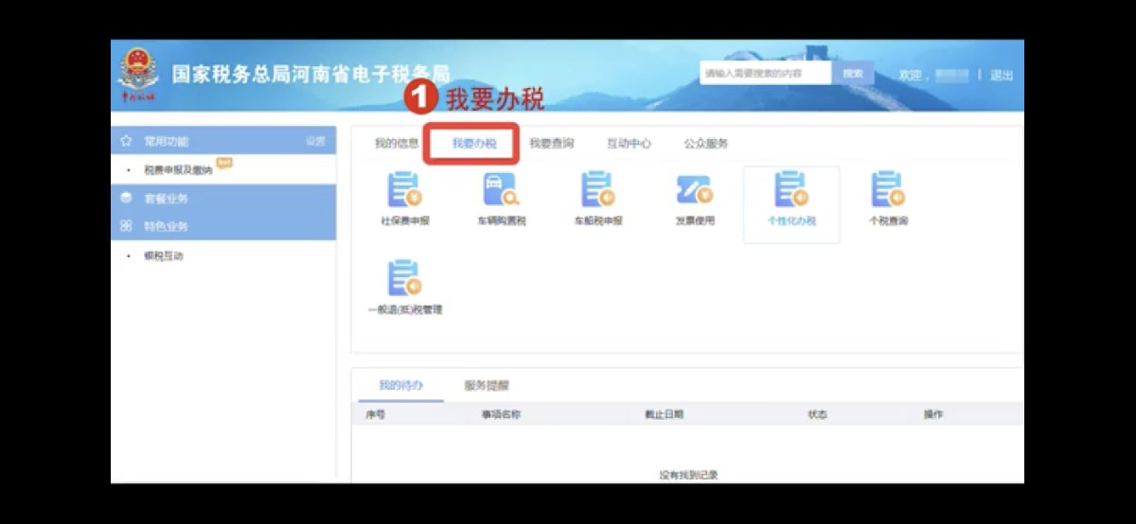Open the 一般退(抵)税管理 icon

point(405,277)
